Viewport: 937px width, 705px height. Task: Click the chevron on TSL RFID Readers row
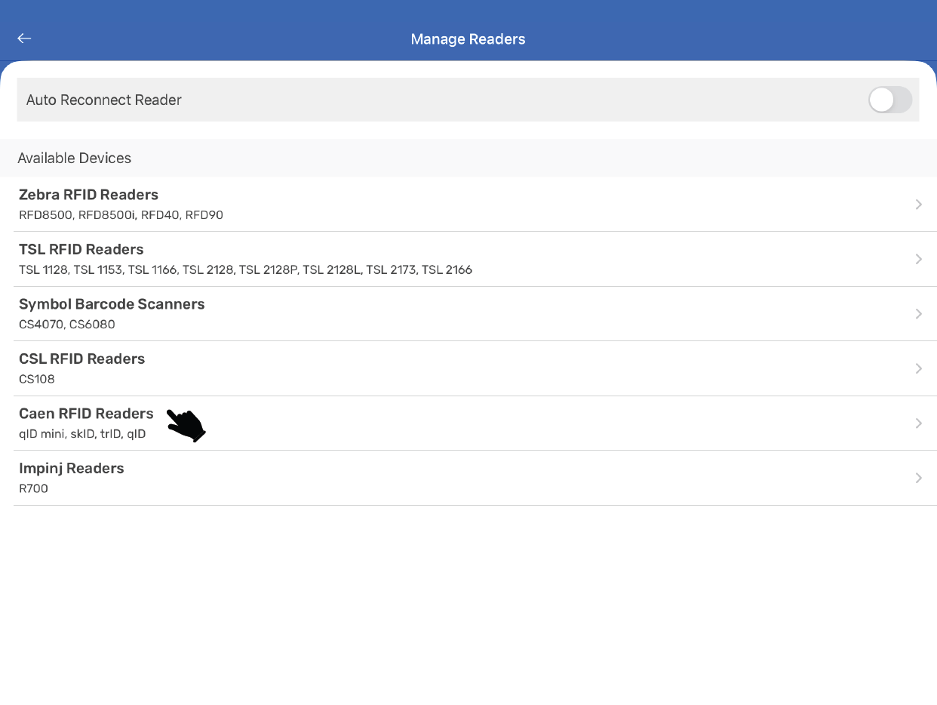point(918,259)
